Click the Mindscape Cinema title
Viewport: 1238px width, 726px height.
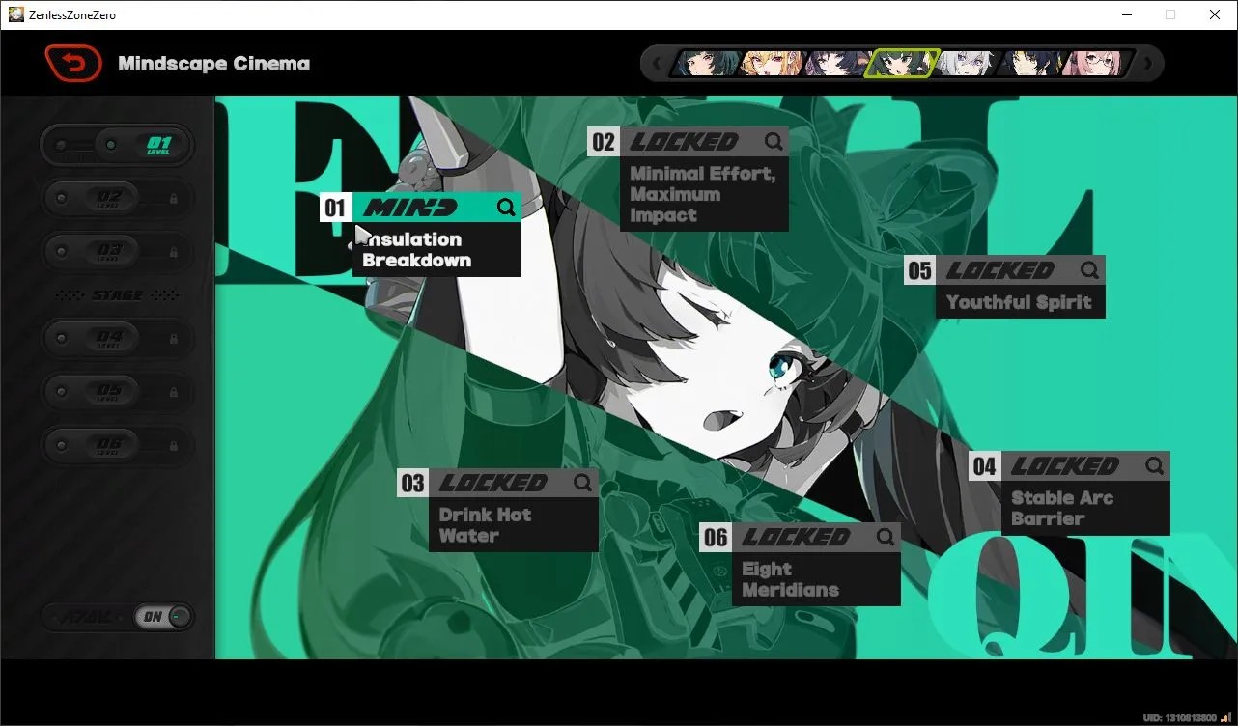(x=214, y=64)
